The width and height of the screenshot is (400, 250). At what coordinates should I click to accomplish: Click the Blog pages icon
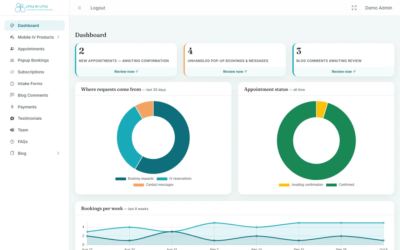[x=12, y=153]
